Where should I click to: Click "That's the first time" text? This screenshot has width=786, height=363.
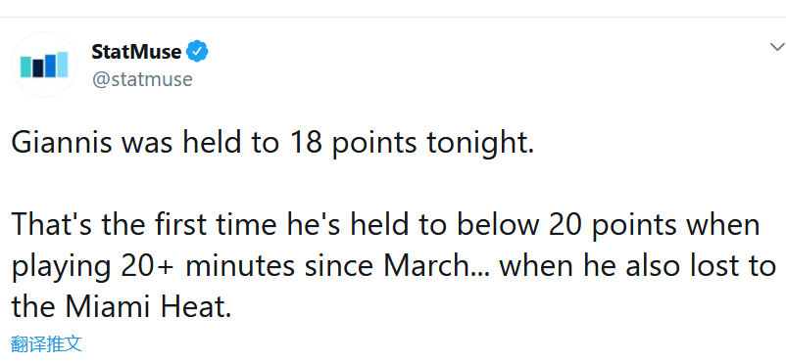143,225
